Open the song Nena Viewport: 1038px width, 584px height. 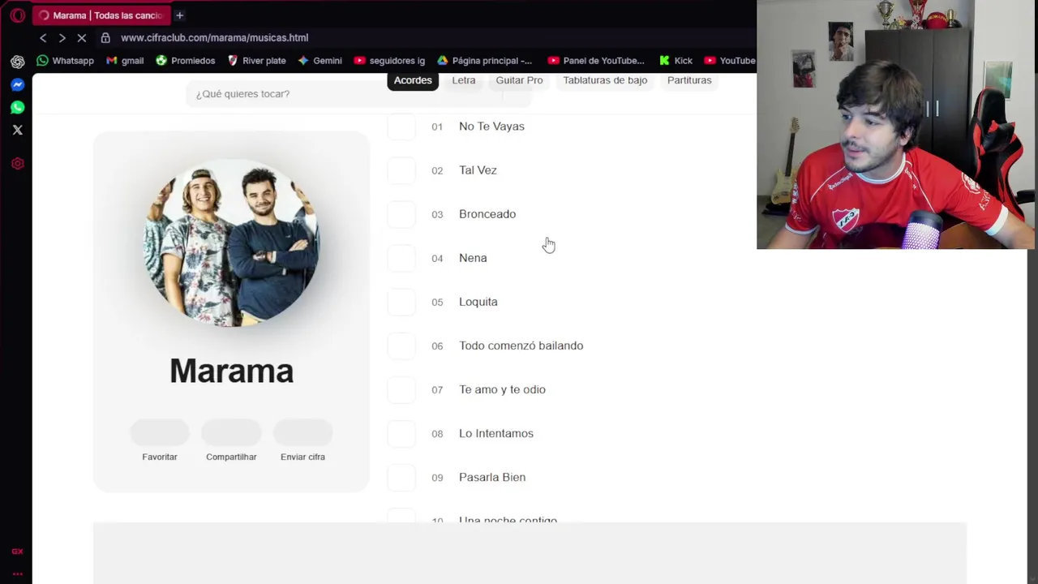473,258
